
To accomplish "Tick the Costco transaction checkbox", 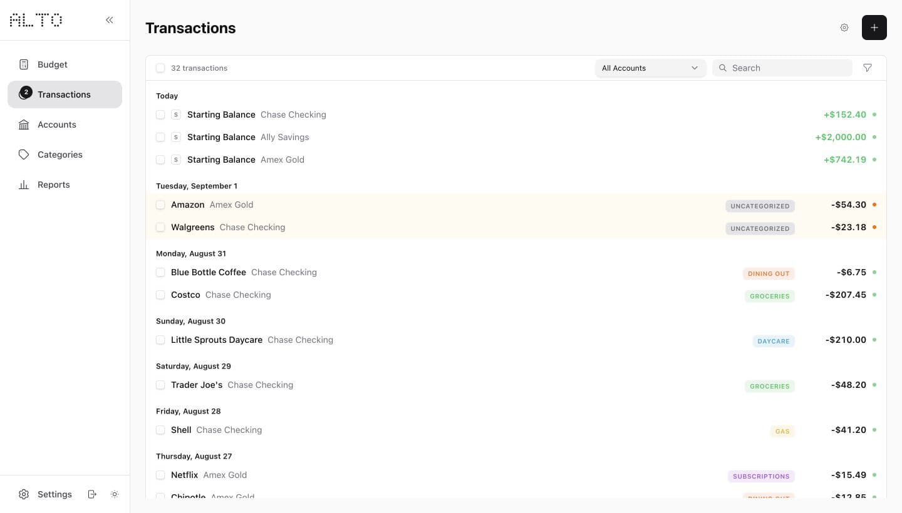I will [160, 295].
